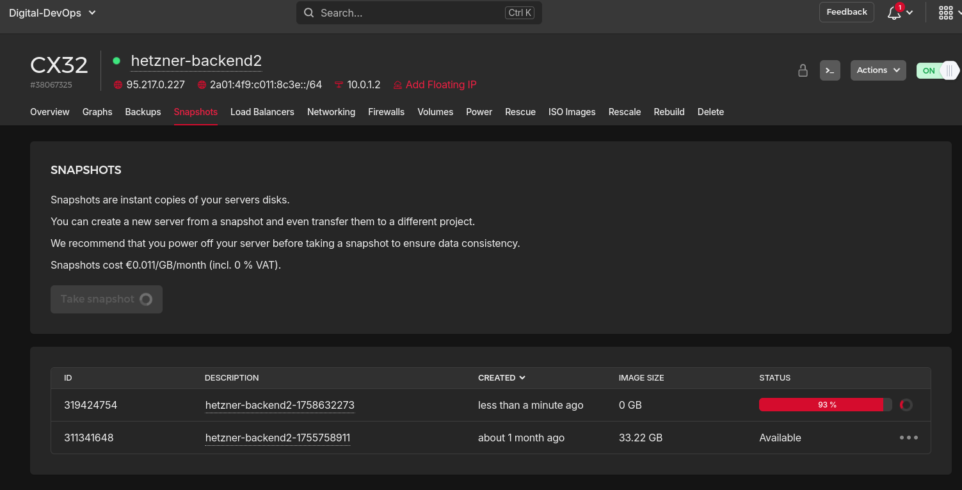Click the 'about 1 month ago' cell

point(522,438)
